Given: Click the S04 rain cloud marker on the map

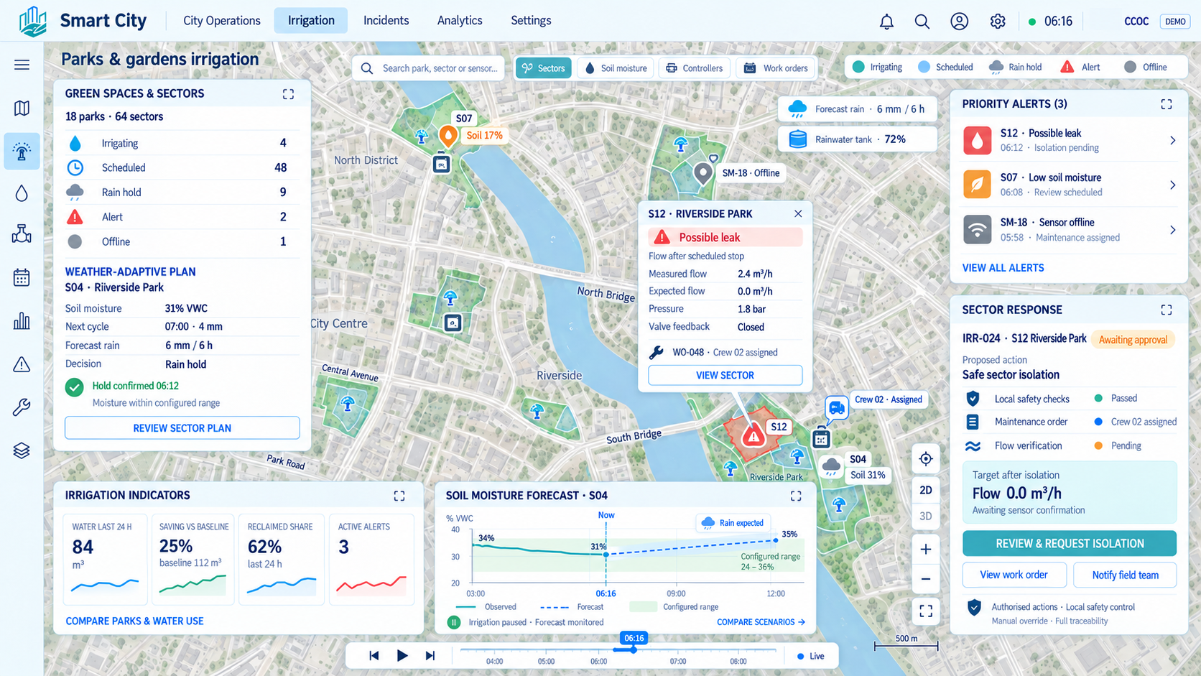Looking at the screenshot, I should click(832, 466).
